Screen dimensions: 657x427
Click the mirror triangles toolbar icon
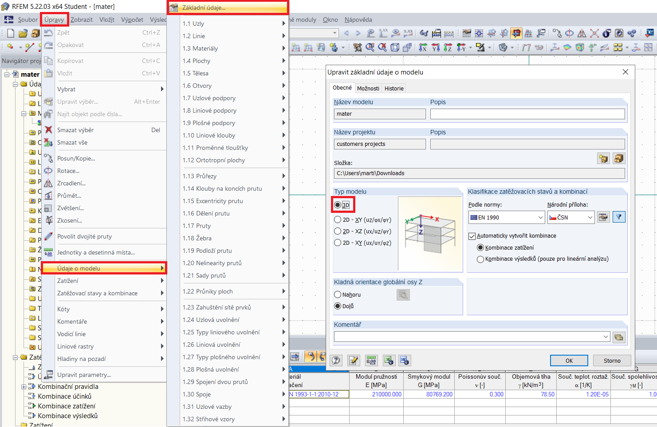pyautogui.click(x=582, y=33)
